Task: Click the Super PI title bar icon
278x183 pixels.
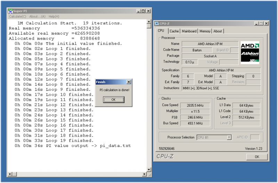Action: click(10, 11)
